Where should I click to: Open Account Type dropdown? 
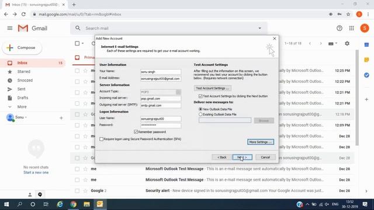(x=178, y=92)
